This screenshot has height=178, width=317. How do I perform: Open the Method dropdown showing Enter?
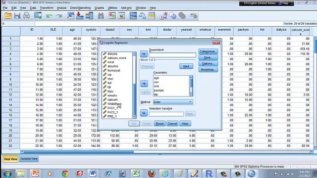pyautogui.click(x=173, y=102)
